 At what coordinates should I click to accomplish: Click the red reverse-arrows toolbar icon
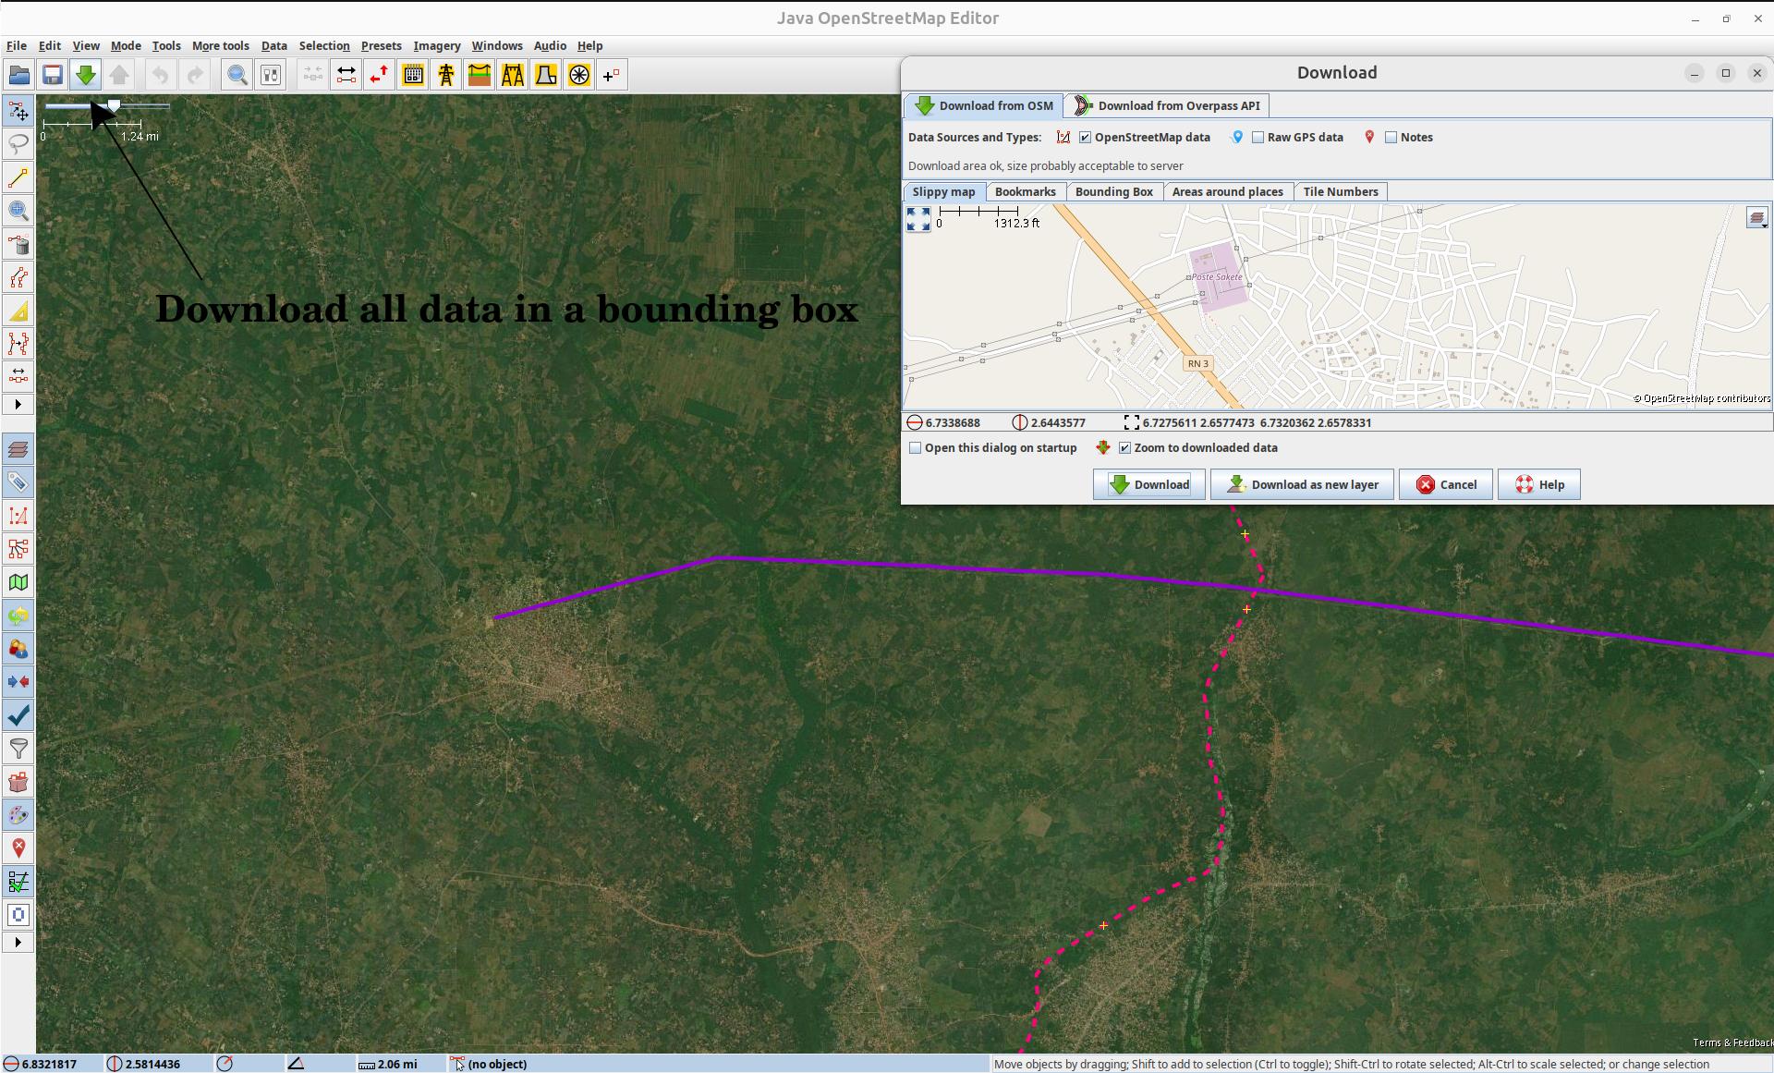point(380,75)
